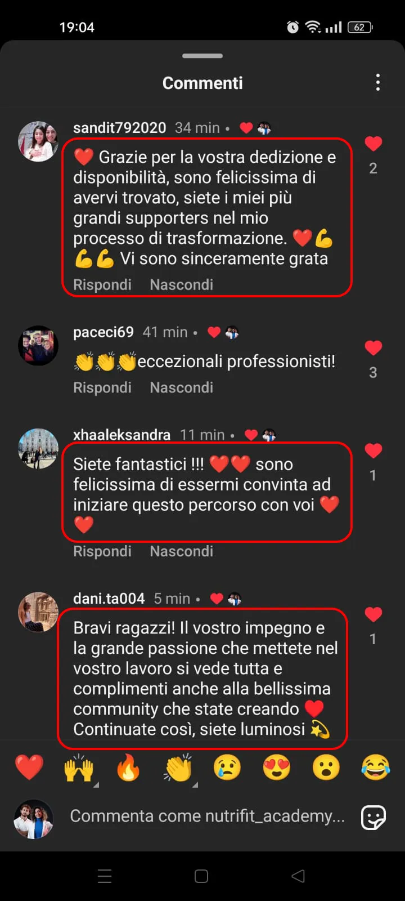Tap Nascondi under paceci69's comment
Image resolution: width=405 pixels, height=901 pixels.
tap(182, 387)
